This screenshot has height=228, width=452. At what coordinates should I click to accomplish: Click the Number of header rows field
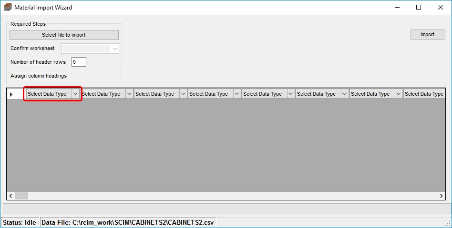[79, 62]
